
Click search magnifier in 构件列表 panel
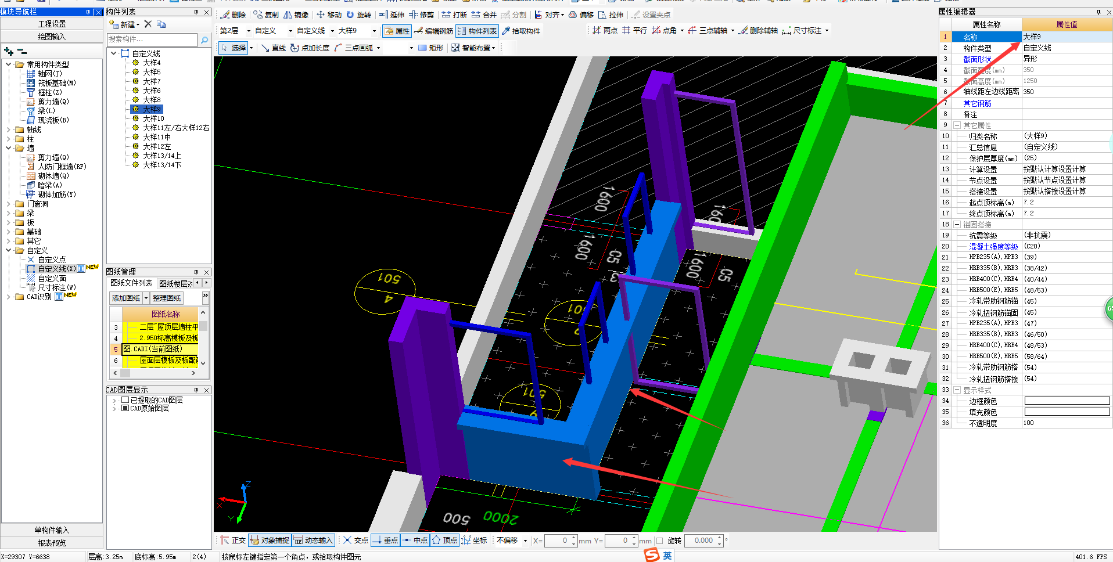coord(204,39)
